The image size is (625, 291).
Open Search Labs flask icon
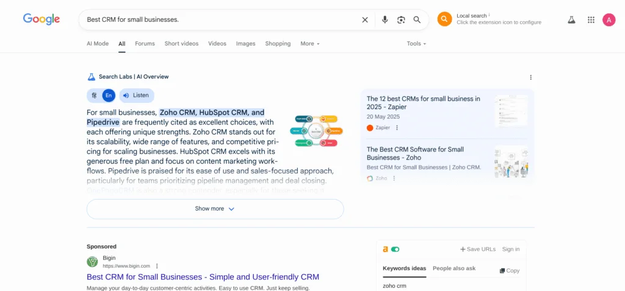click(571, 19)
